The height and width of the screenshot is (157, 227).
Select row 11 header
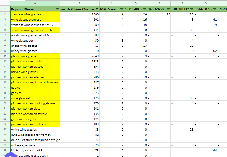coord(5,56)
